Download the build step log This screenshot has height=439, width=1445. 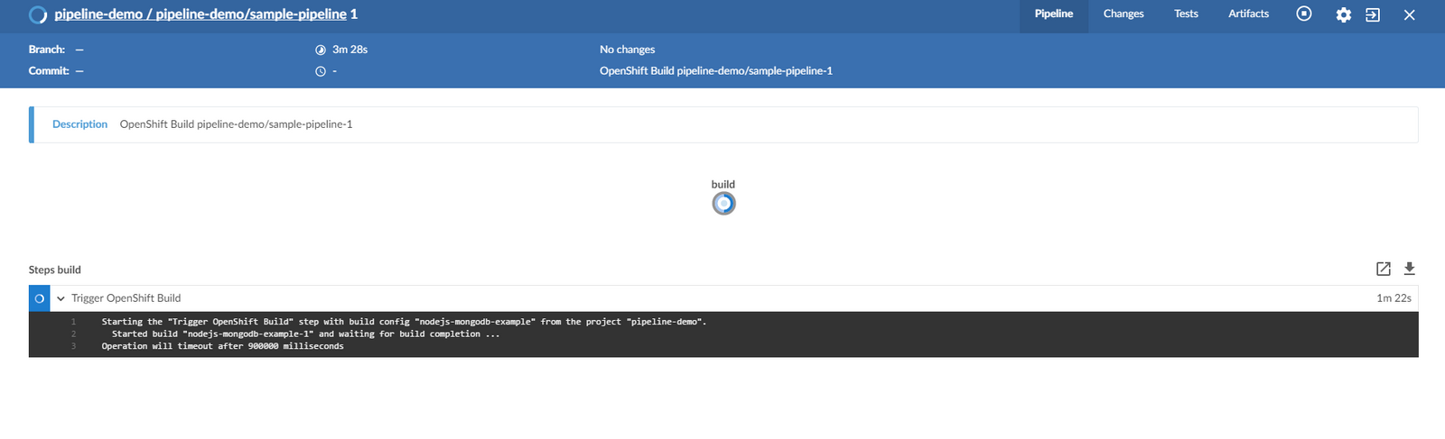click(x=1409, y=269)
